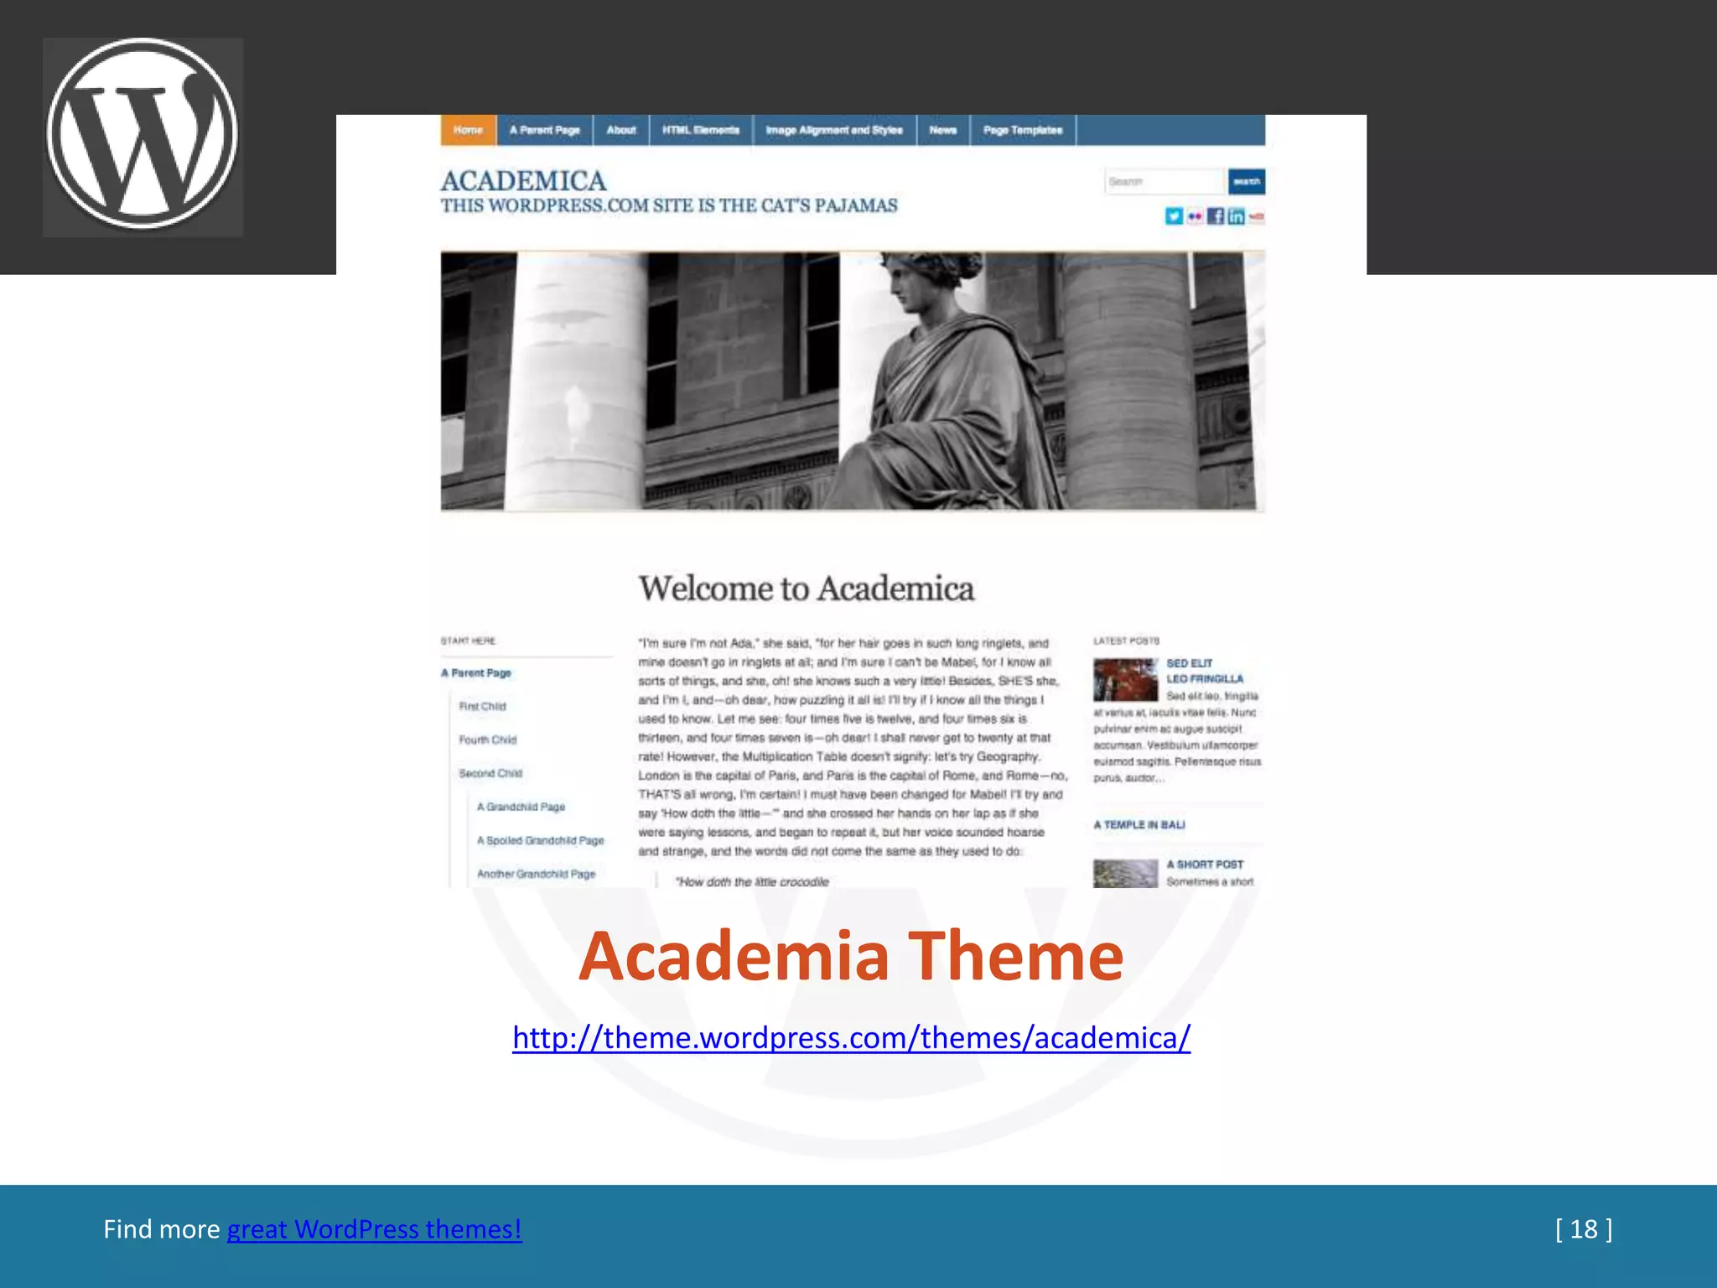Open the Second Child sidebar link
Viewport: 1717px width, 1288px height.
pos(490,773)
